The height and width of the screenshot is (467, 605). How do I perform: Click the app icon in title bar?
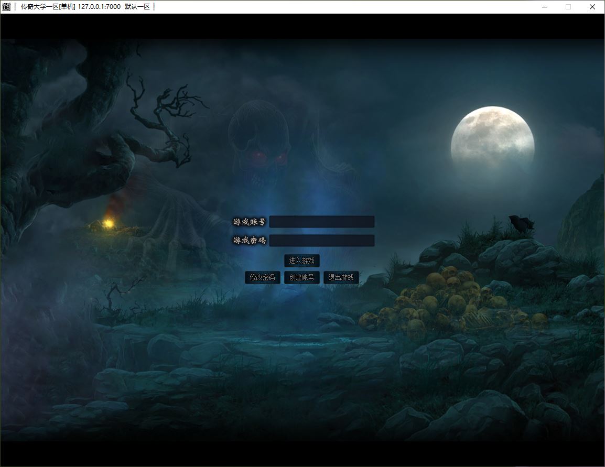click(x=7, y=7)
